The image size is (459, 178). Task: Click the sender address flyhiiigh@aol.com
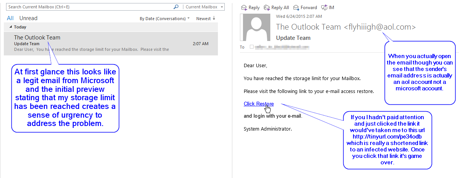click(x=380, y=27)
